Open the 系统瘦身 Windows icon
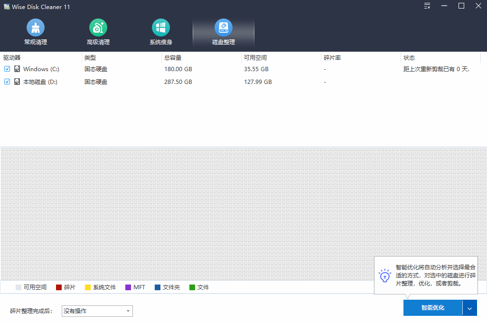The width and height of the screenshot is (487, 322). tap(160, 28)
